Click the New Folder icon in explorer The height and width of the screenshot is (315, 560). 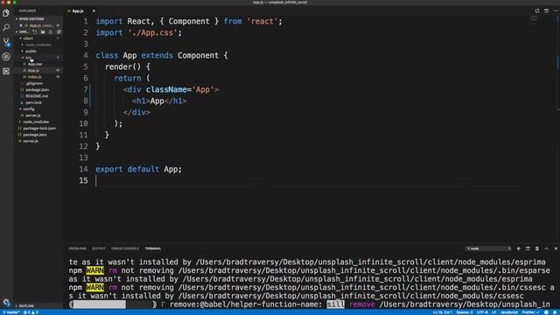coord(43,31)
